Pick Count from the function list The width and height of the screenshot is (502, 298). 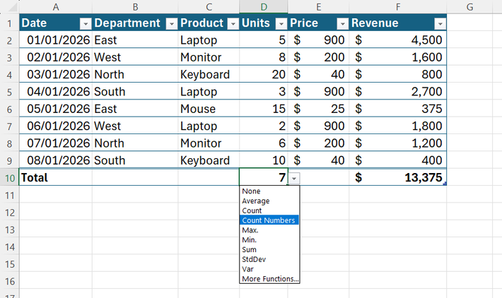pyautogui.click(x=269, y=210)
